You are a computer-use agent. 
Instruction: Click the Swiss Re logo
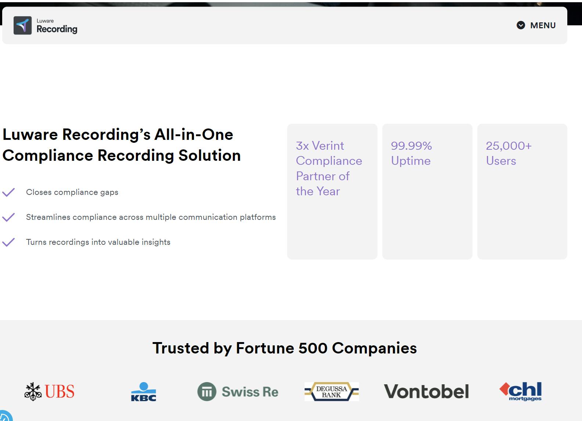pyautogui.click(x=238, y=392)
